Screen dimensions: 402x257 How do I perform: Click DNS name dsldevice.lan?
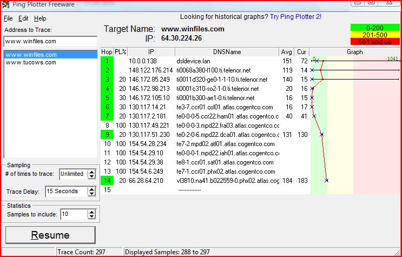coord(193,61)
